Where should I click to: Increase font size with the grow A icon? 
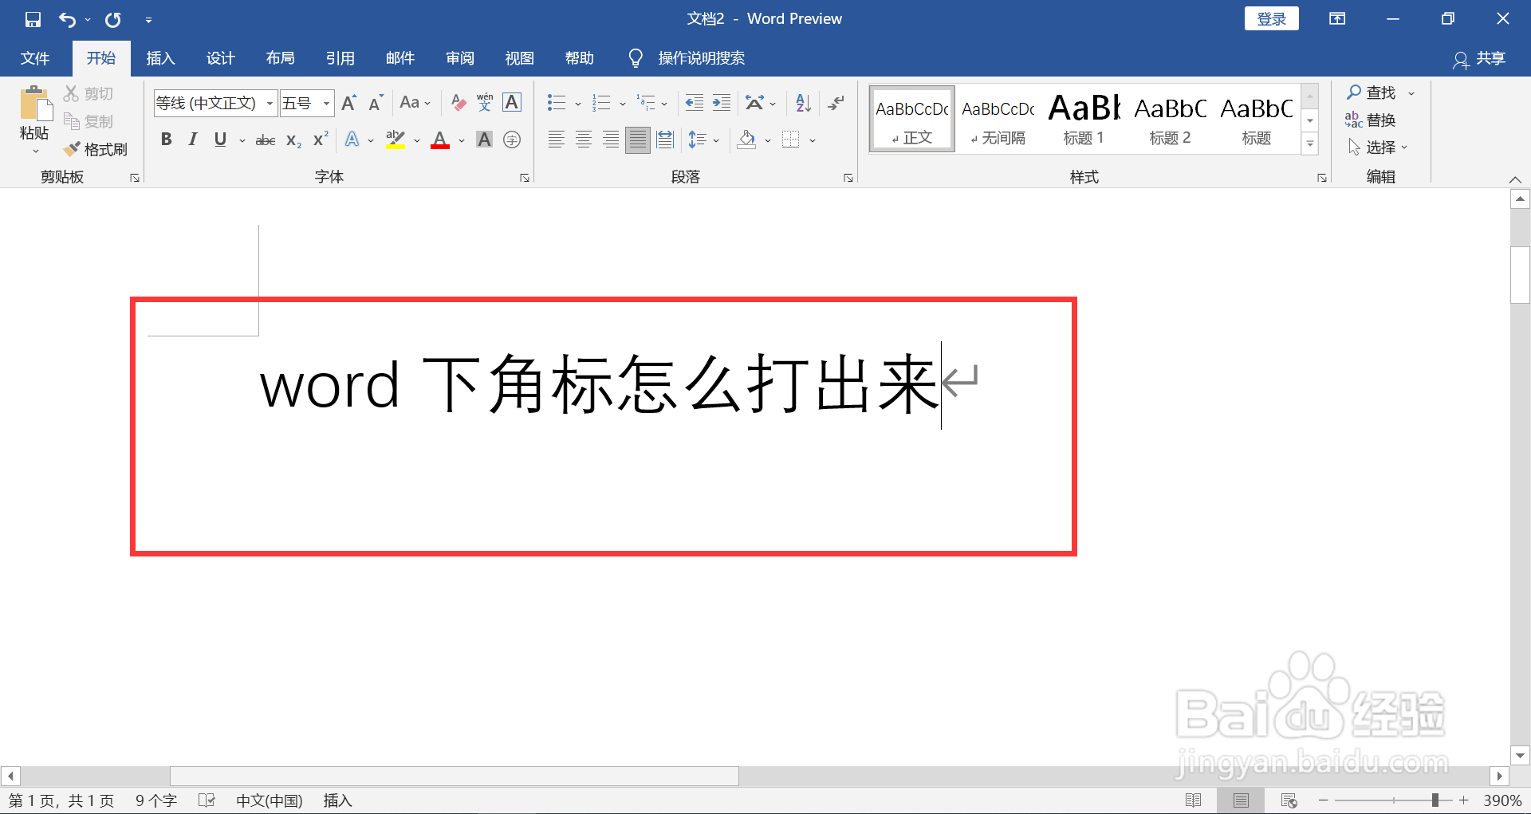349,103
